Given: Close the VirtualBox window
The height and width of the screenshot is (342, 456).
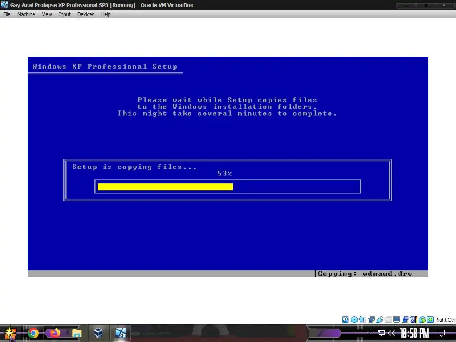Looking at the screenshot, I should [444, 5].
